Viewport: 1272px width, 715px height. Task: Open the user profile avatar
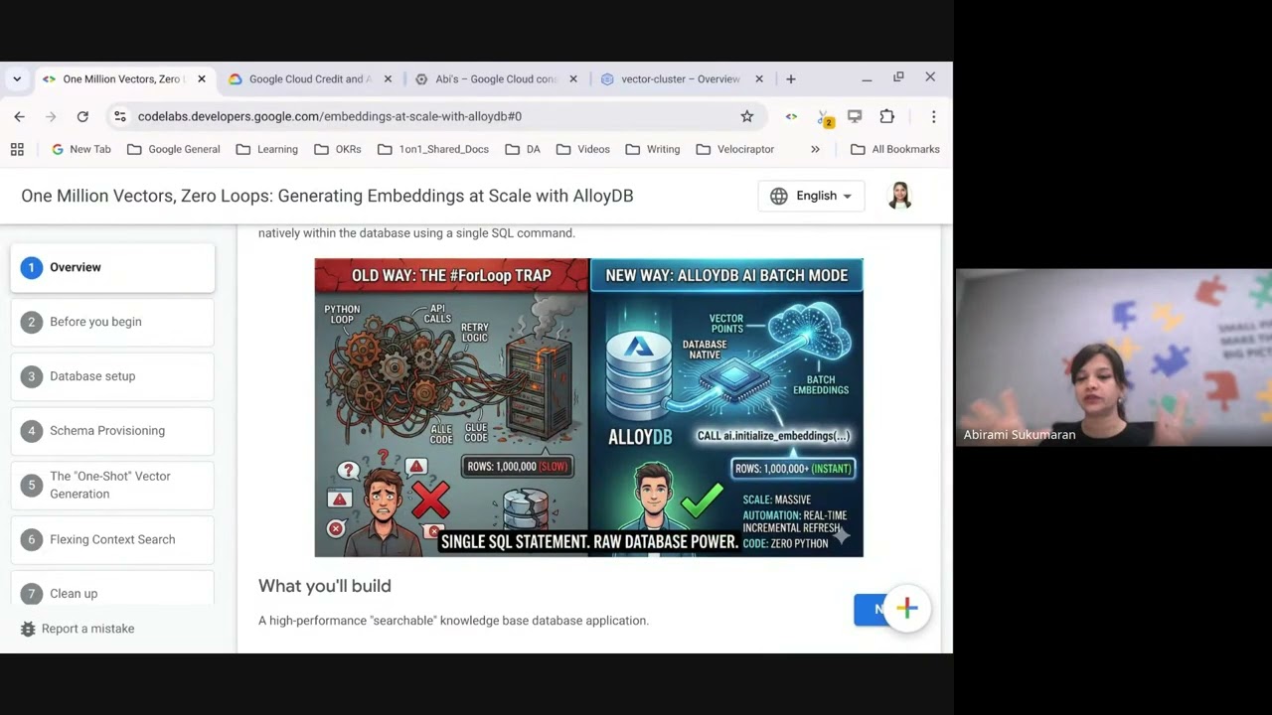point(900,196)
